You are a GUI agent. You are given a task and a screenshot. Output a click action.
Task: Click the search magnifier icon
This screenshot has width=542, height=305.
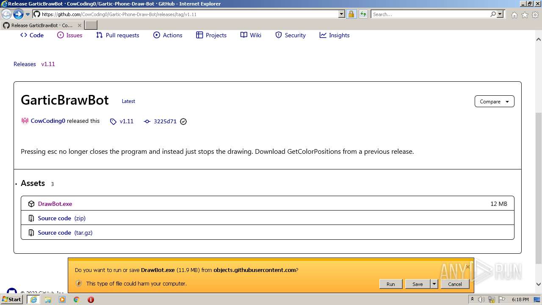[493, 14]
